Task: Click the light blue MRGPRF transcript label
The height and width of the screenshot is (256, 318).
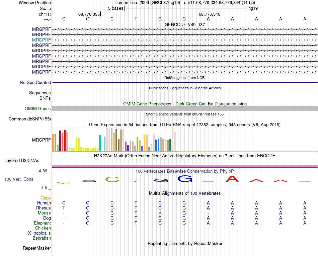Action: [x=42, y=40]
